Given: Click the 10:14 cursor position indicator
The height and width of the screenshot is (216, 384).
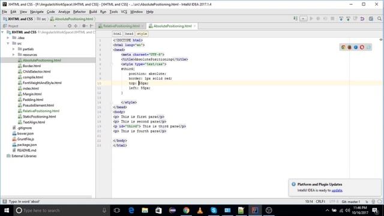Looking at the screenshot, I should pyautogui.click(x=309, y=202).
